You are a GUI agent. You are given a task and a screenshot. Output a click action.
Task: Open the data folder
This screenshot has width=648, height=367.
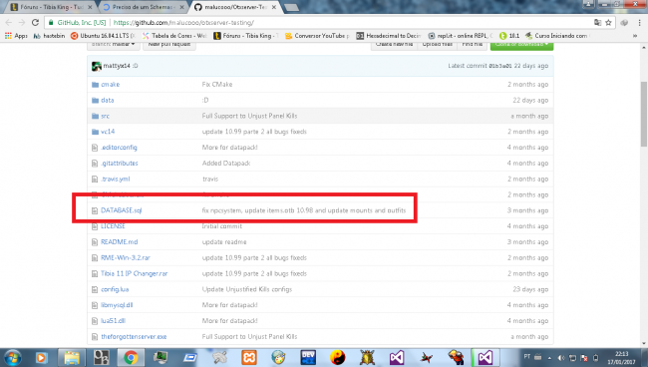point(107,100)
